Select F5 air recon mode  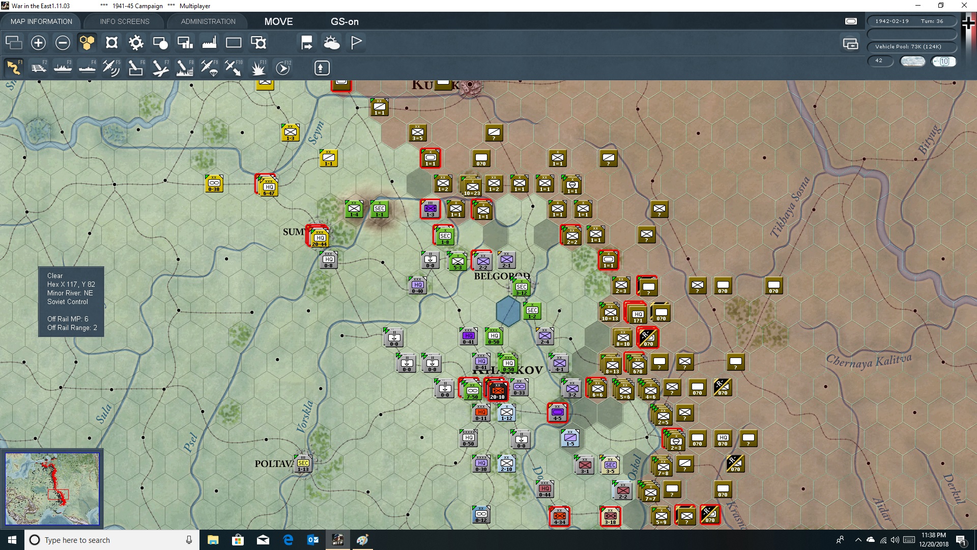pos(111,68)
